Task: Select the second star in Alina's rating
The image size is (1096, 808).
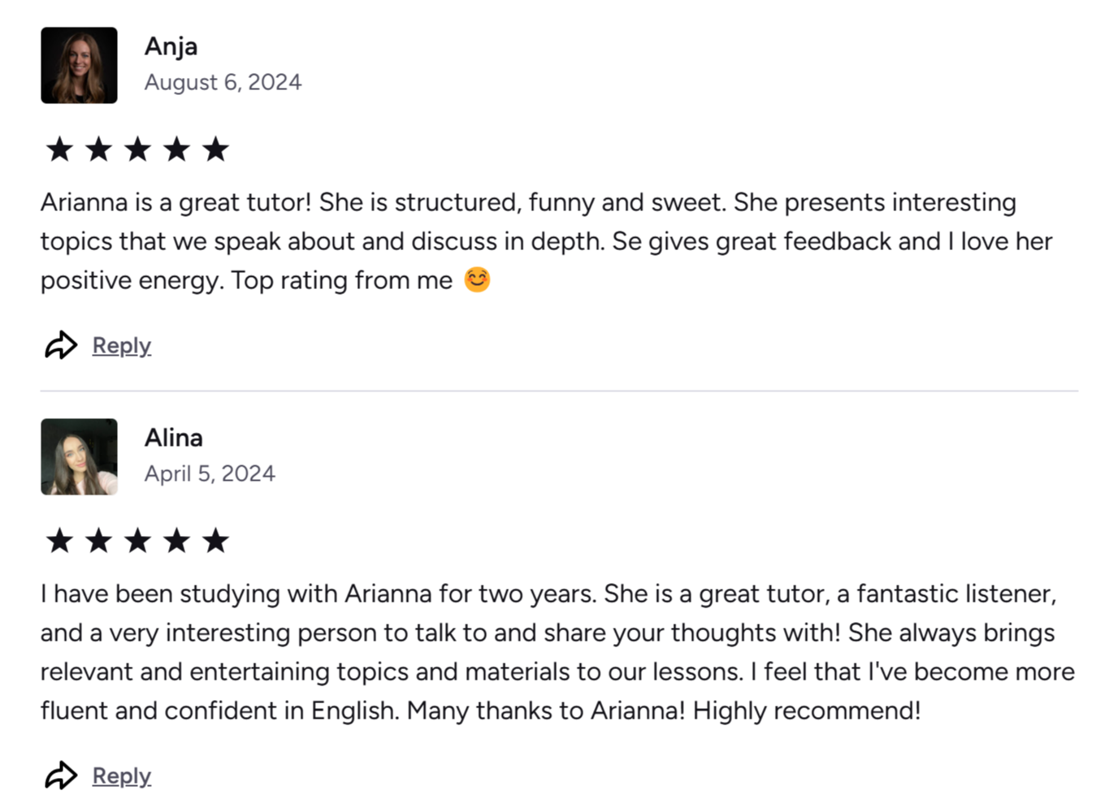Action: tap(98, 541)
